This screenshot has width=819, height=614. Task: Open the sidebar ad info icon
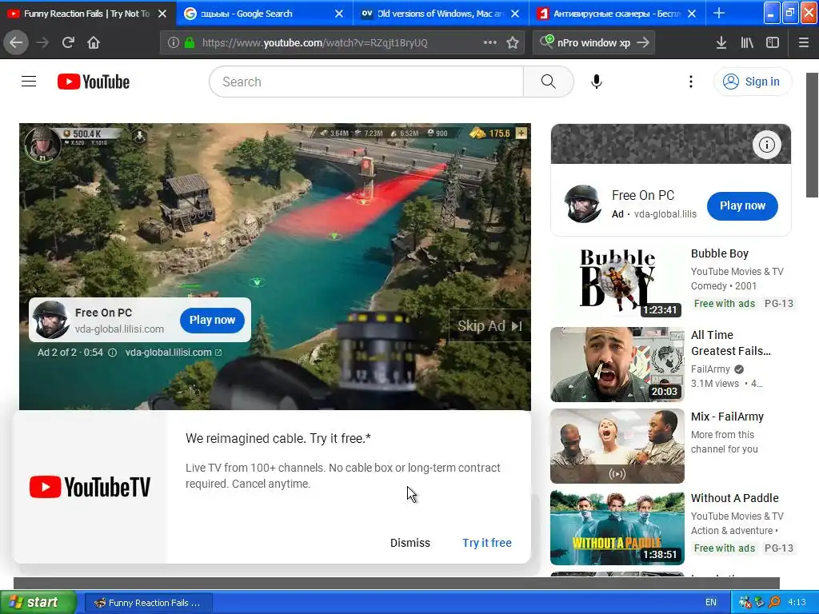766,145
